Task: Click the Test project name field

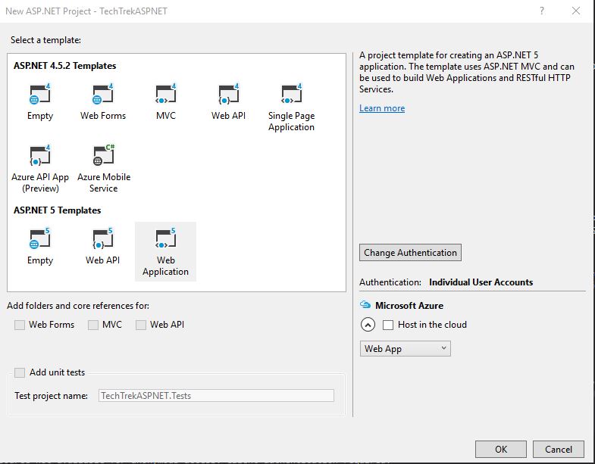Action: tap(216, 395)
